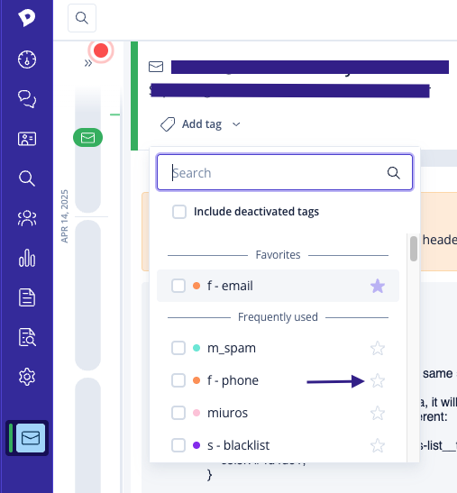Click the tag icon next to Add tag
Viewport: 457px width, 493px height.
(168, 124)
